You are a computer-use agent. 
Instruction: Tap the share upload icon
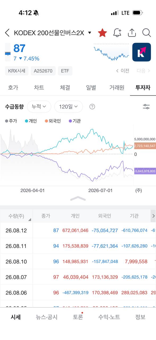(x=132, y=33)
